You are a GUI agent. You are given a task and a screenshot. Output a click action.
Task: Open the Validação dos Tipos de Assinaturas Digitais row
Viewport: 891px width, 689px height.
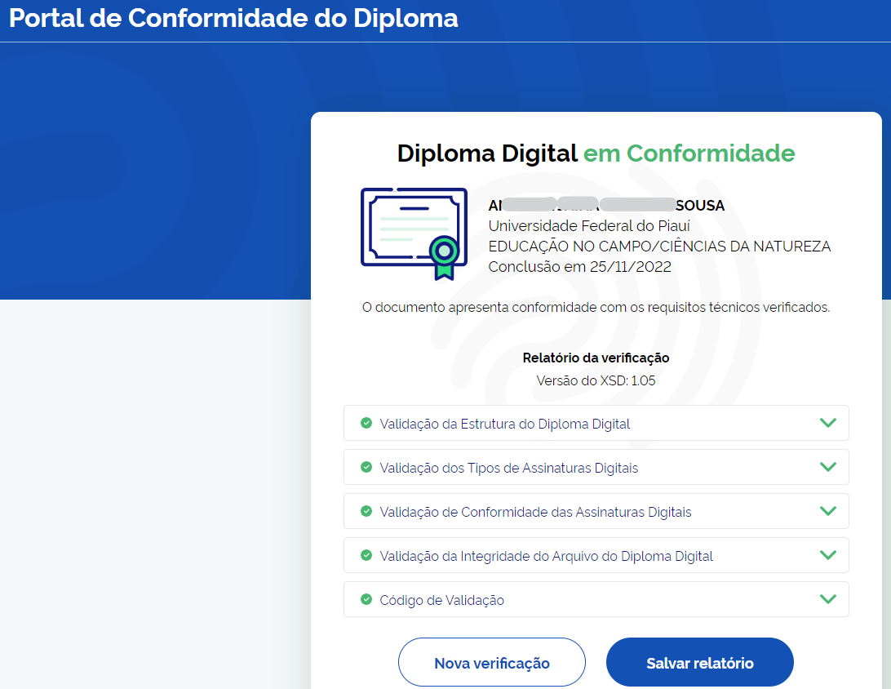[x=596, y=467]
